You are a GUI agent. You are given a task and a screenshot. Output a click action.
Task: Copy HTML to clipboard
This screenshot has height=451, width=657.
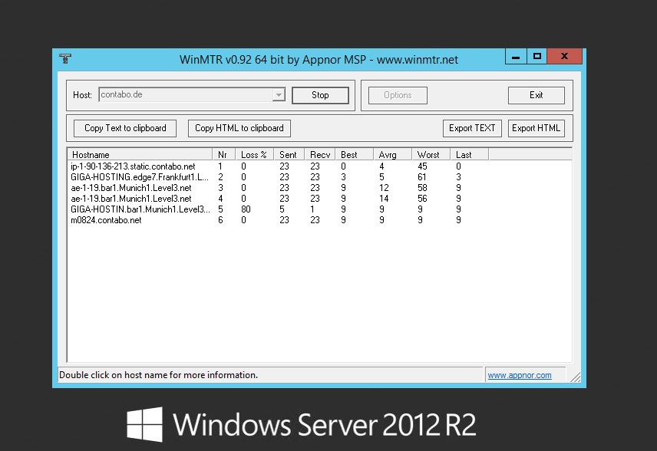click(239, 128)
